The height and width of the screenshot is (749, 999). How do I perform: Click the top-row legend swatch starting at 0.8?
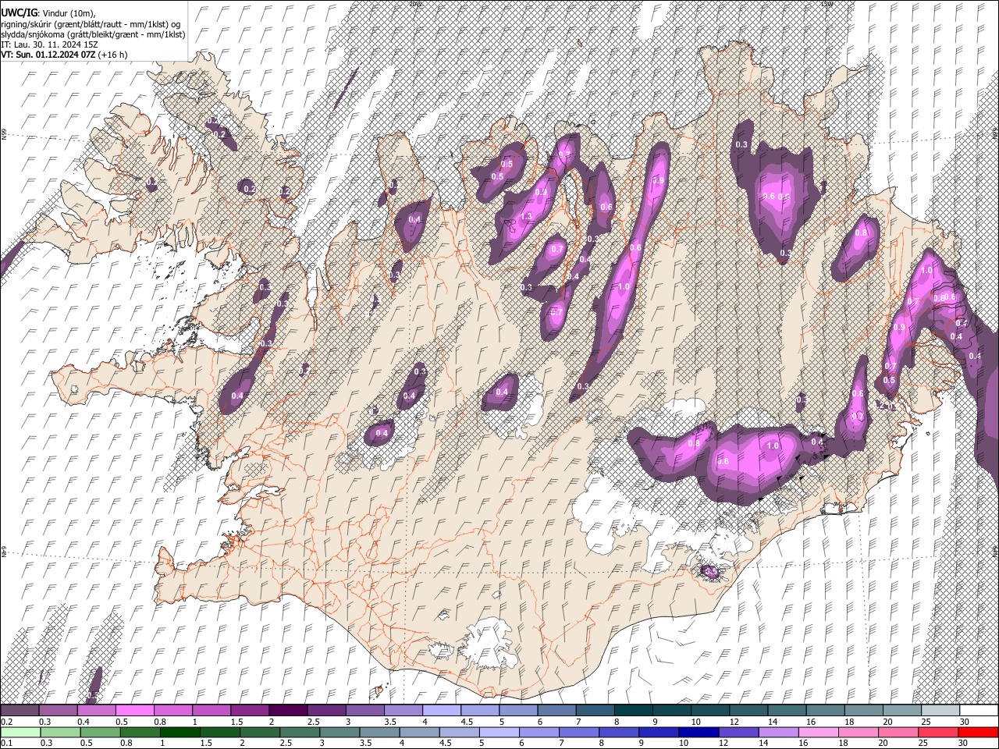point(172,711)
